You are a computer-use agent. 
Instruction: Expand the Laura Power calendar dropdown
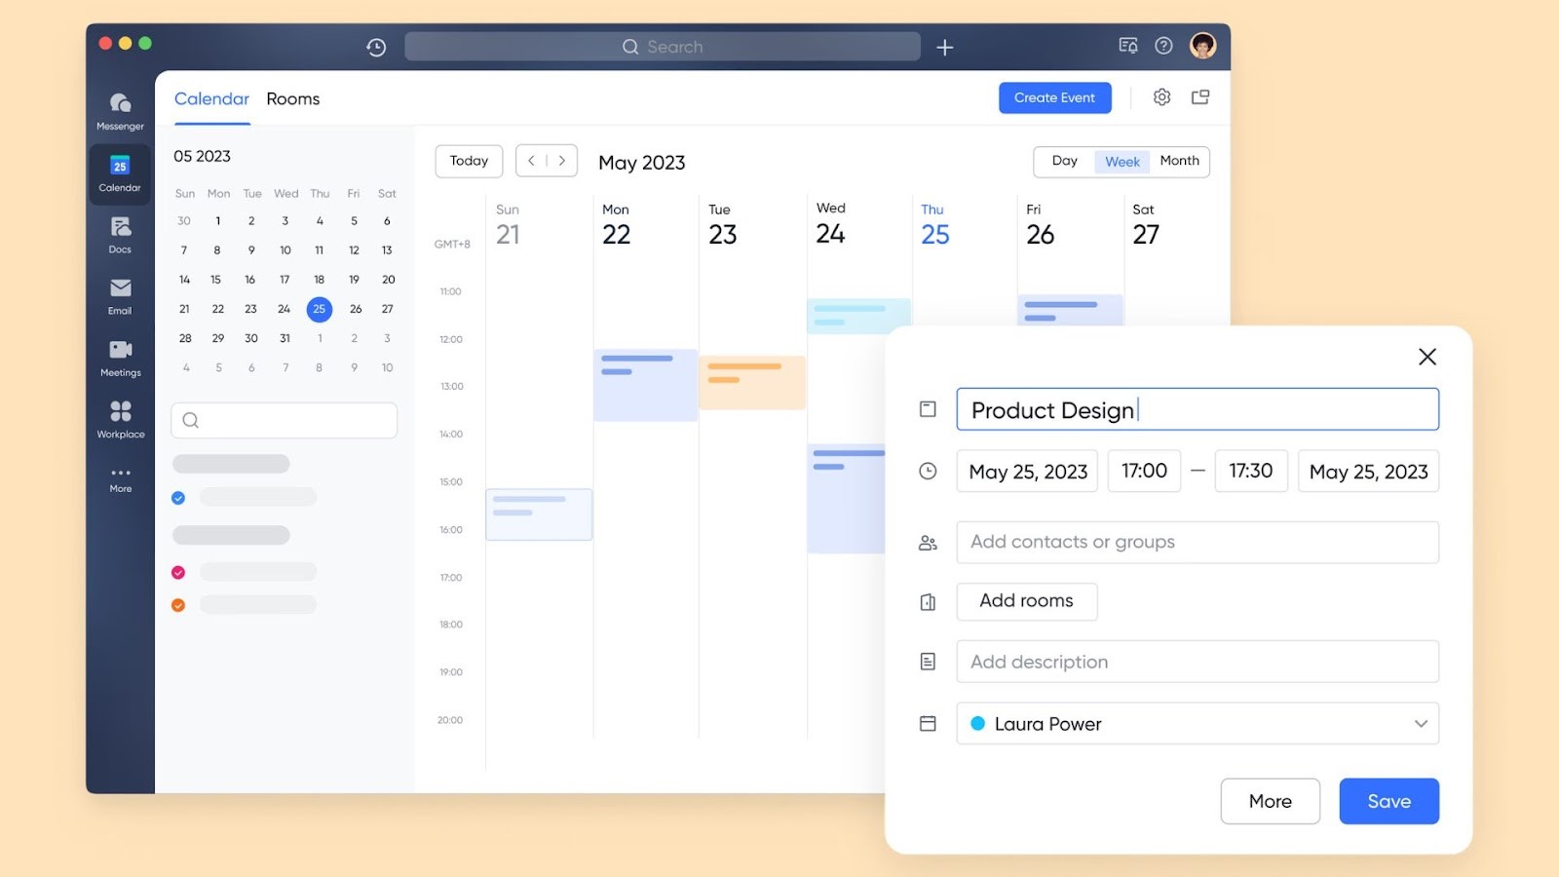[1421, 723]
